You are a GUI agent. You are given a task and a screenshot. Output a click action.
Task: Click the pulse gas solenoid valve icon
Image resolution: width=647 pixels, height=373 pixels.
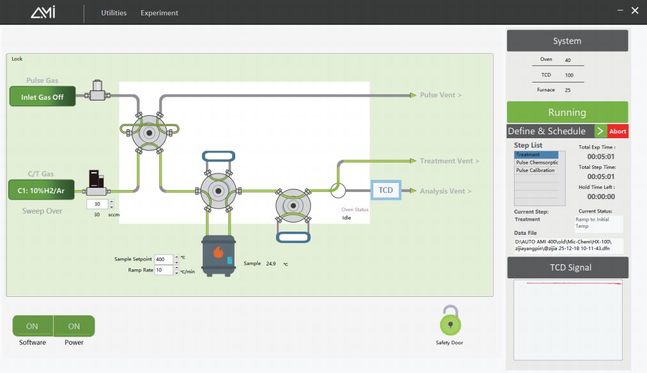[x=98, y=90]
